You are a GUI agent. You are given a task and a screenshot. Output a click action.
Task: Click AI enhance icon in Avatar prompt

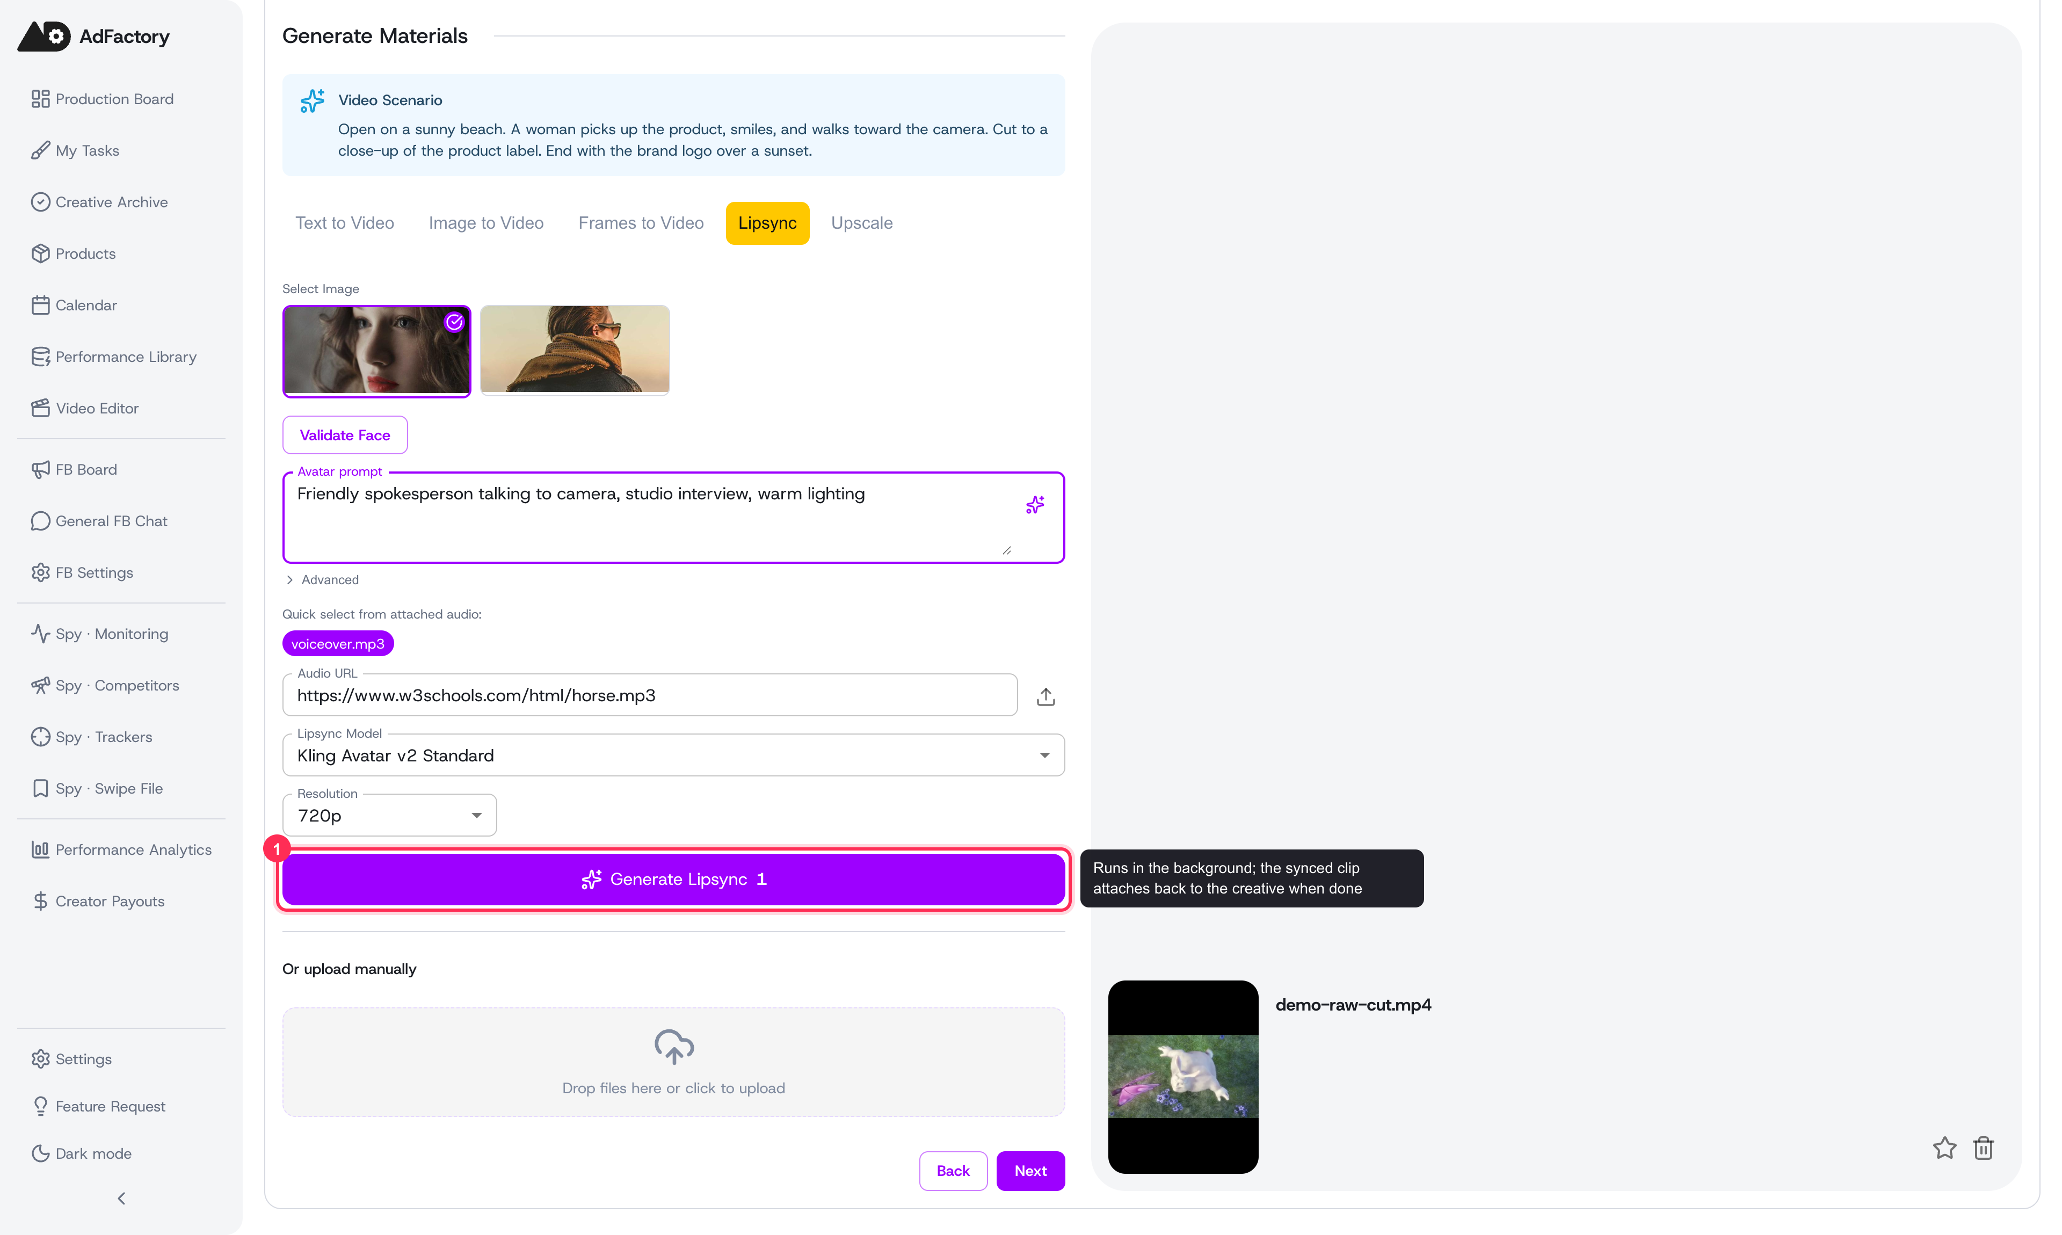1034,505
